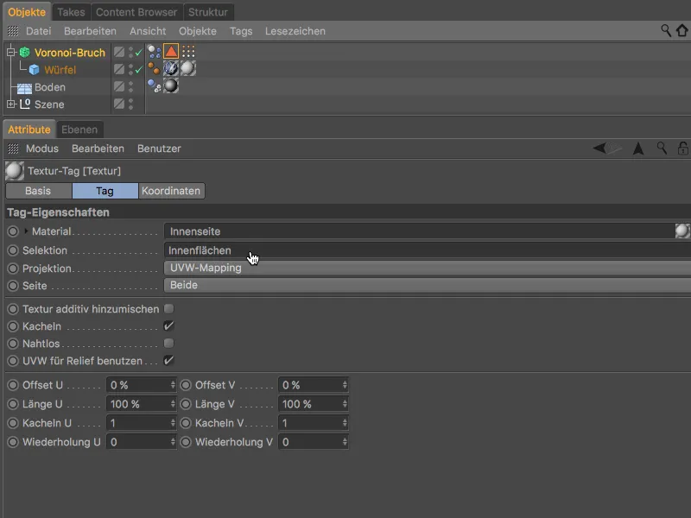Select the dark sphere texture tag on Boden
This screenshot has height=518, width=691.
tap(170, 85)
